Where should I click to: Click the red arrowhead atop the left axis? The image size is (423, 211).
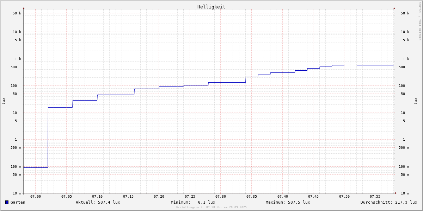[24, 8]
